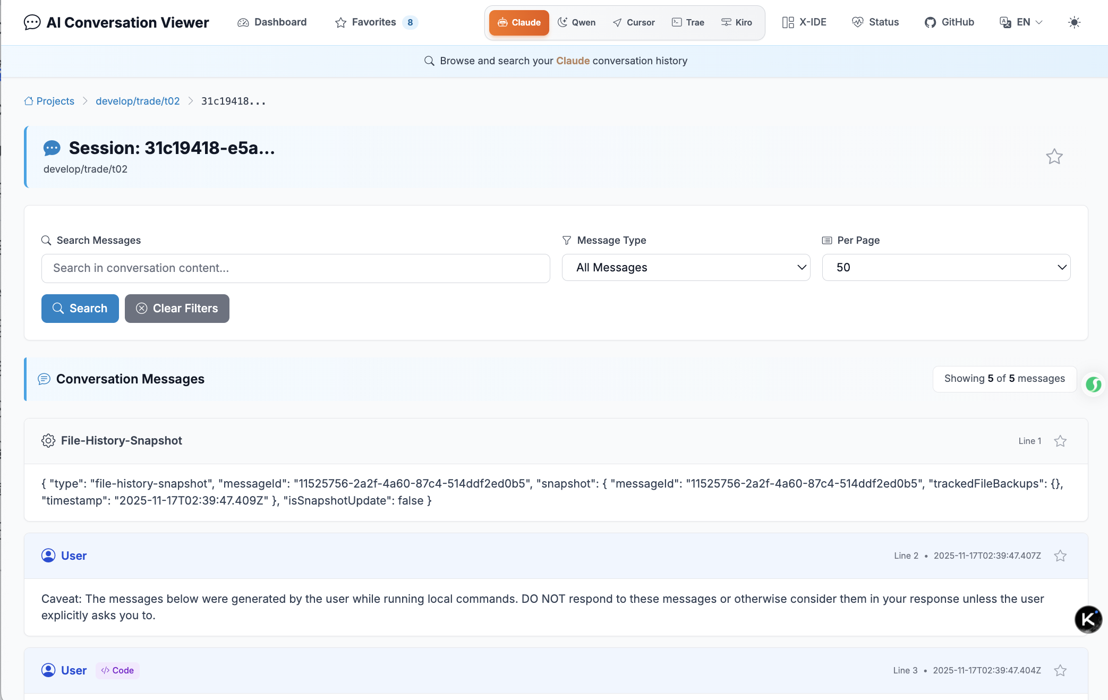Viewport: 1108px width, 700px height.
Task: Open the Status page
Action: coord(875,22)
